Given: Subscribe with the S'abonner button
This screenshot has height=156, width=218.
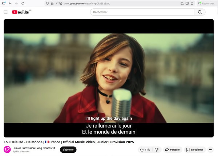Looking at the screenshot, I should click(x=68, y=149).
